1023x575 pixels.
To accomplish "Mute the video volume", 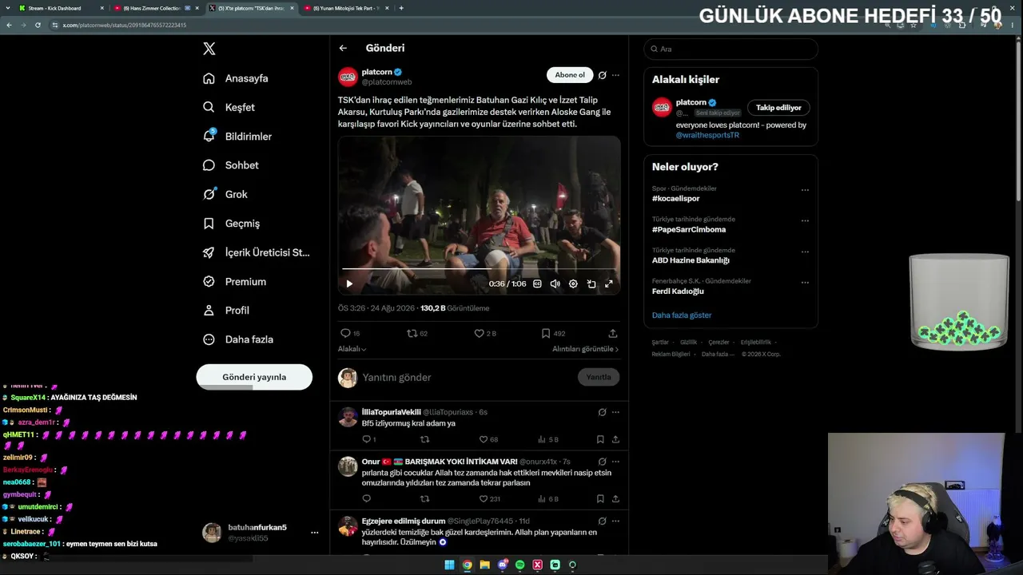I will 555,284.
